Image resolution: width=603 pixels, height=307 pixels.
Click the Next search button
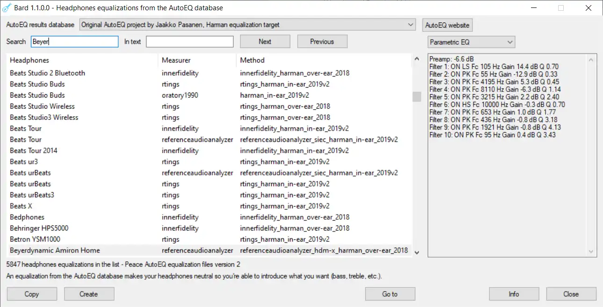265,42
